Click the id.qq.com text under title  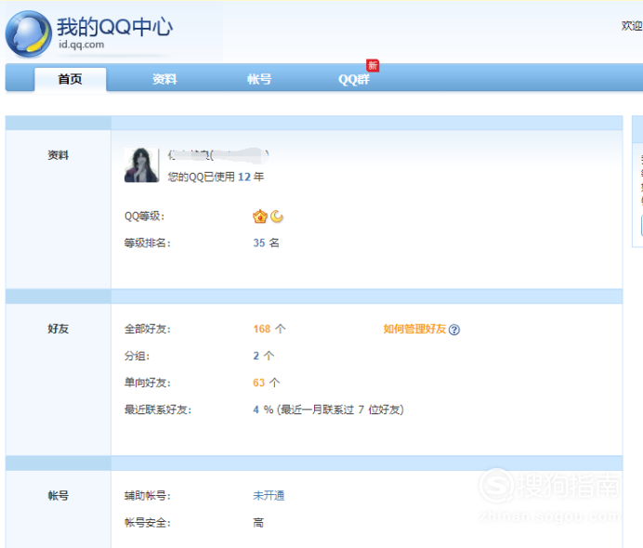point(81,45)
